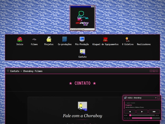Open the Co-produções icon
The width and height of the screenshot is (165, 124).
[x=64, y=39]
